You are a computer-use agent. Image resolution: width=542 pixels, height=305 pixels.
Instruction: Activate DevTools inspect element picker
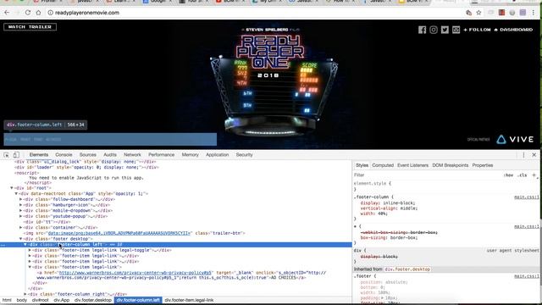tap(6, 155)
